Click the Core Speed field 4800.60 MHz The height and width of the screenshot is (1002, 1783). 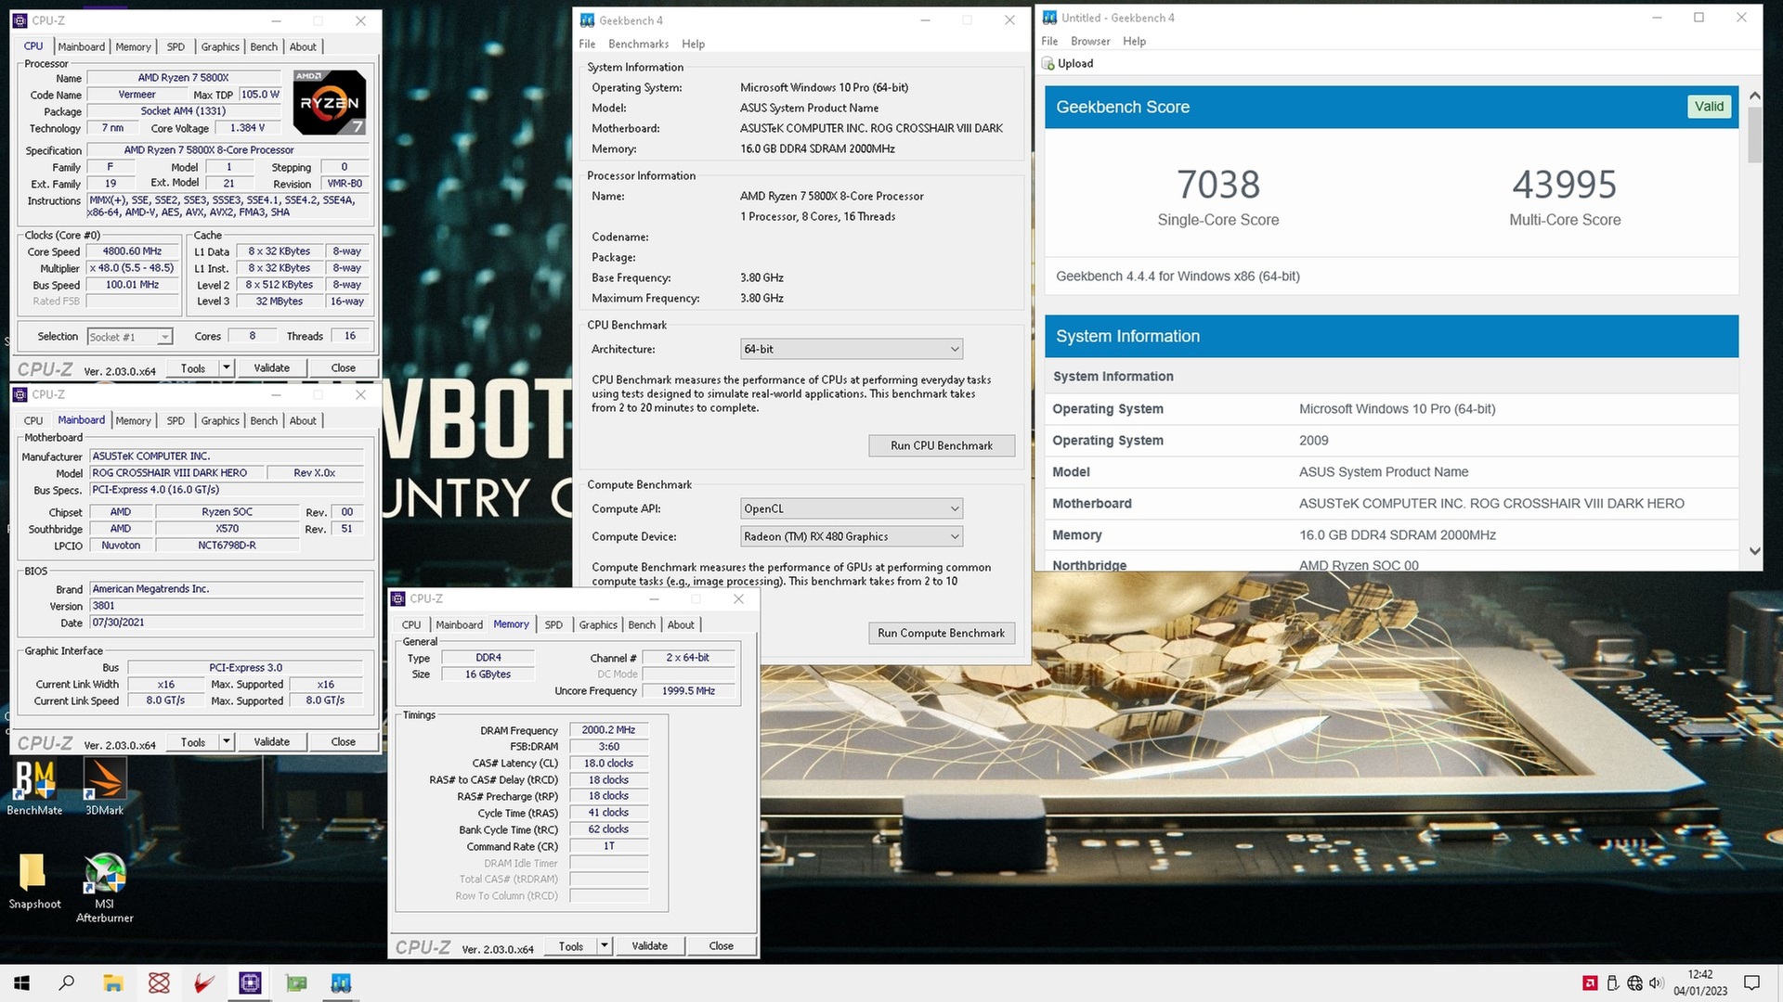click(132, 251)
